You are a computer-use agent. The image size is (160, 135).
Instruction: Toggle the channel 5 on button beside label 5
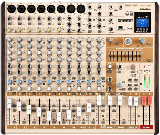(x=54, y=94)
